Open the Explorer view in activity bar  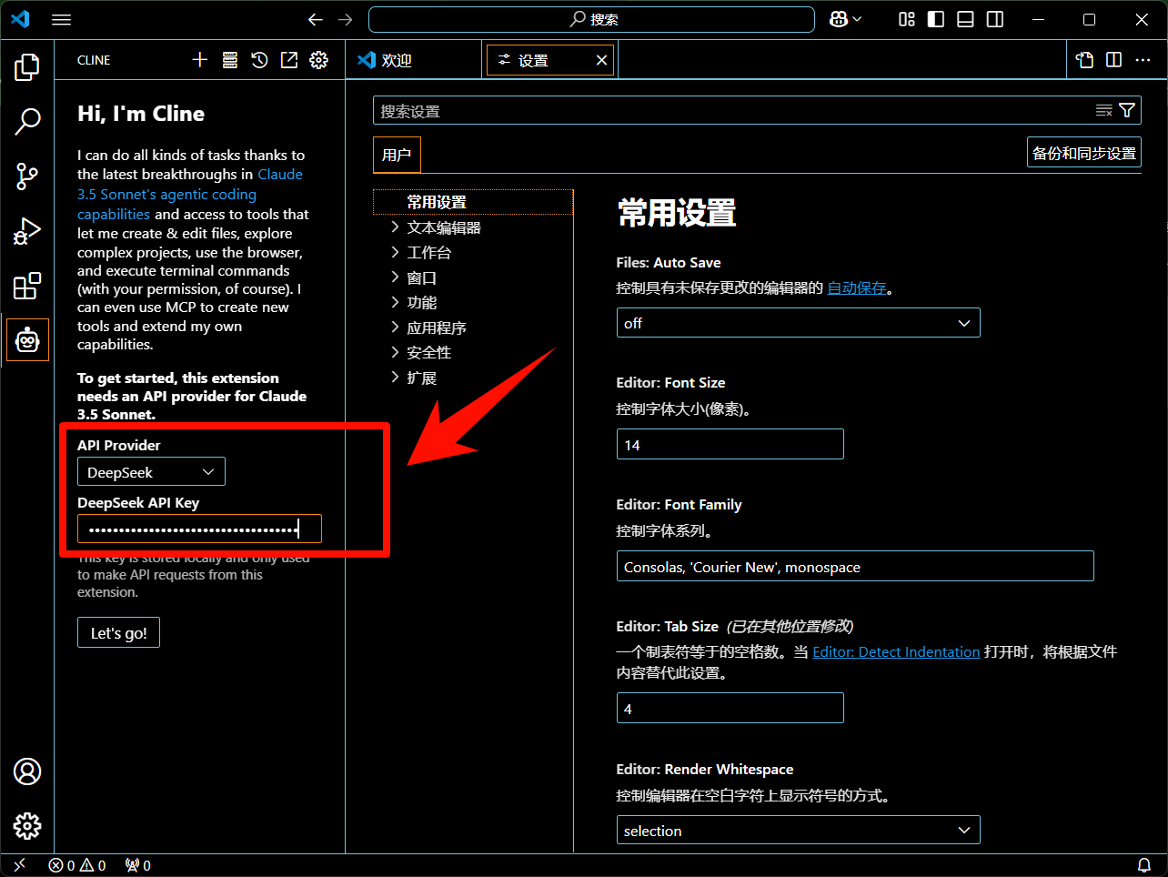pyautogui.click(x=27, y=66)
